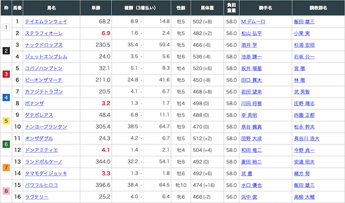The height and width of the screenshot is (203, 345).
Task: Click the red bracket 3 badge
Action: pyautogui.click(x=6, y=74)
